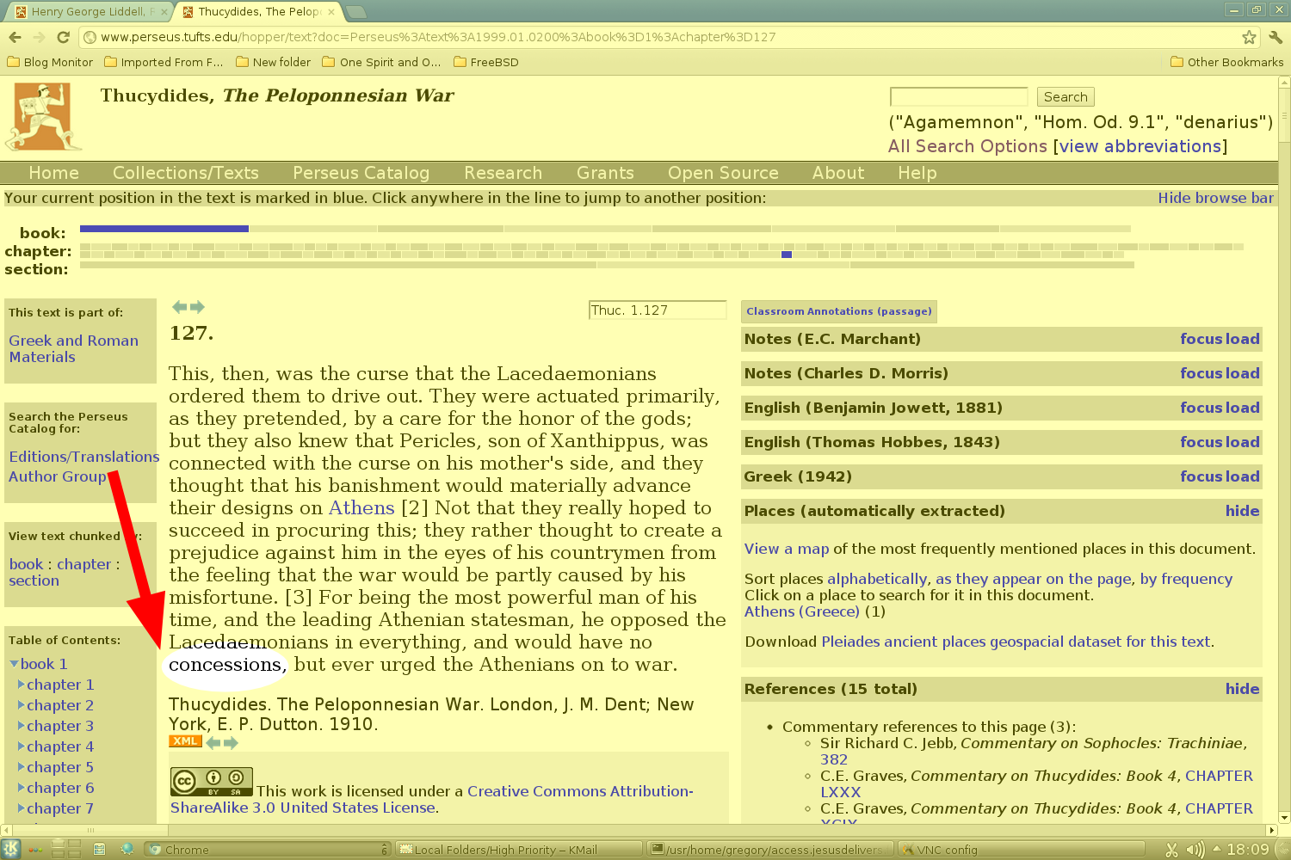Open the orange XML version icon
1291x860 pixels.
(185, 741)
